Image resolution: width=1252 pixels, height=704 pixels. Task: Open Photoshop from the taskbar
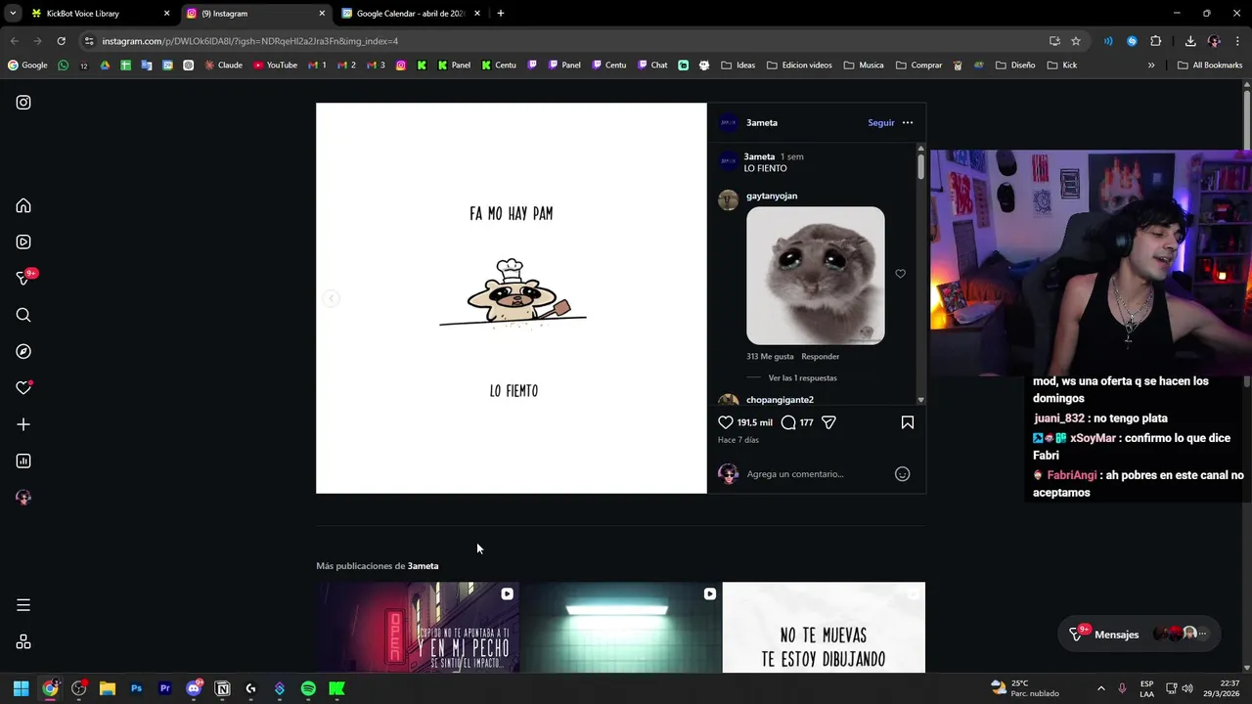point(136,688)
